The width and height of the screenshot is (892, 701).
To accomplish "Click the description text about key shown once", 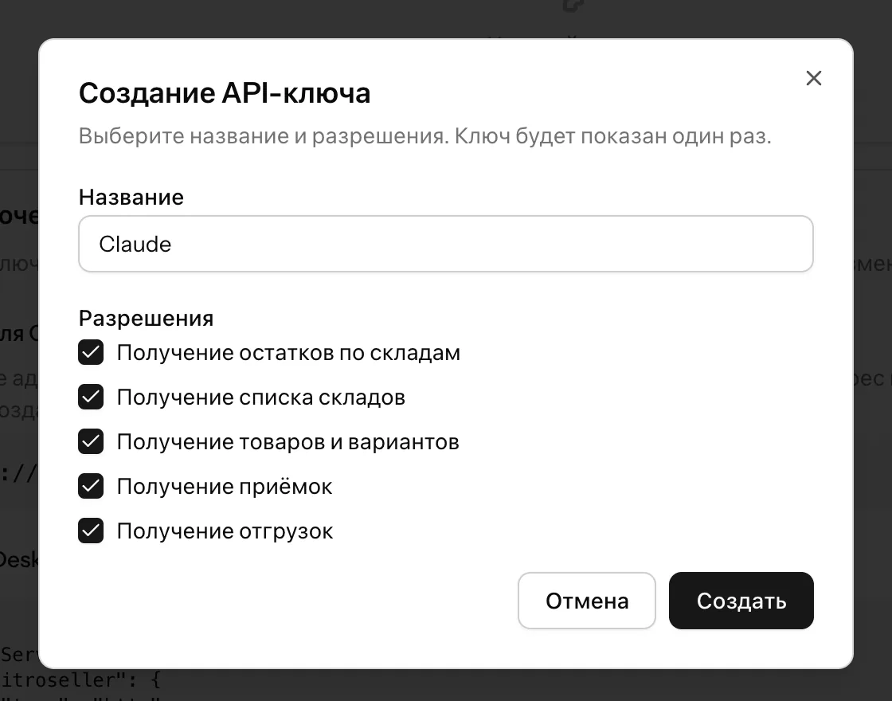I will (x=425, y=136).
